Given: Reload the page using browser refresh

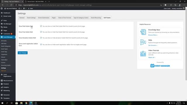Looking at the screenshot, I should [11, 5].
